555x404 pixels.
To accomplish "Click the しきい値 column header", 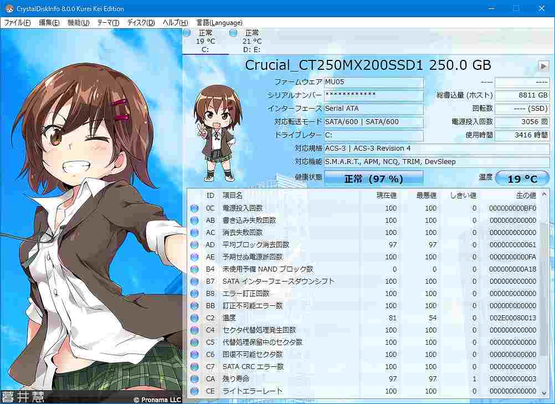I will tap(462, 196).
